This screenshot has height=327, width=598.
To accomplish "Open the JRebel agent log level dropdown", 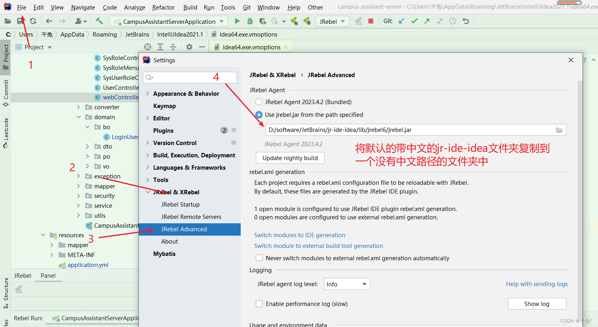I will (x=347, y=284).
